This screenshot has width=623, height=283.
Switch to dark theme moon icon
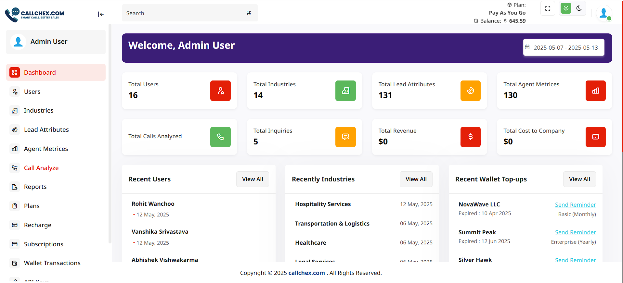click(579, 8)
